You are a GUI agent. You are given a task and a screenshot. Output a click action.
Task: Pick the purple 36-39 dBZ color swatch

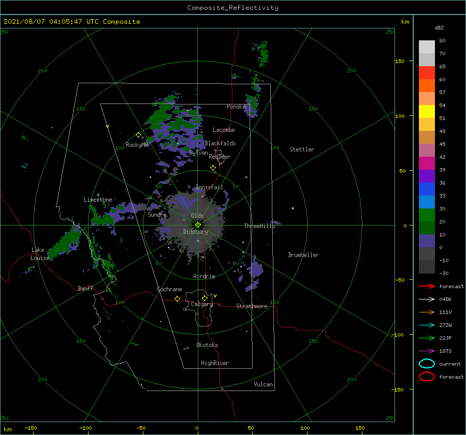(427, 176)
